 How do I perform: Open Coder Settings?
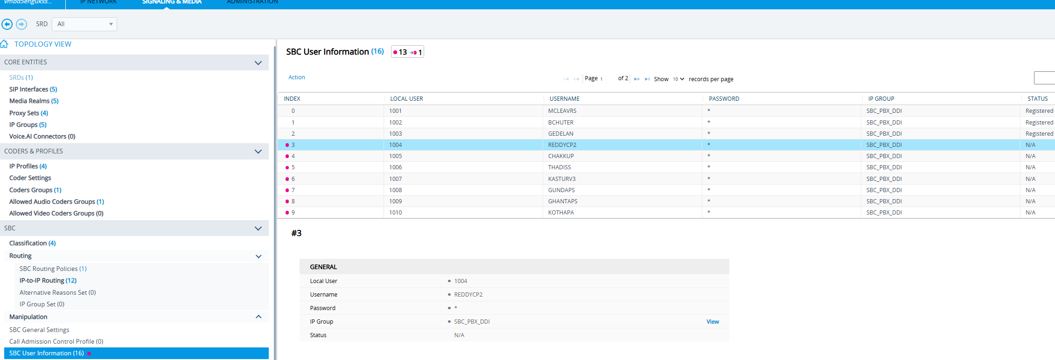coord(30,178)
